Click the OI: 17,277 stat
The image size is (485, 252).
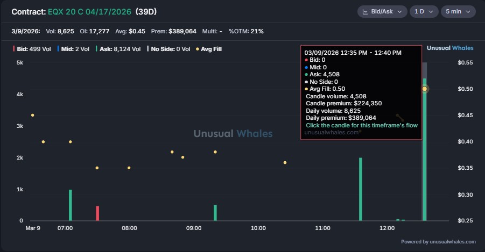(95, 31)
